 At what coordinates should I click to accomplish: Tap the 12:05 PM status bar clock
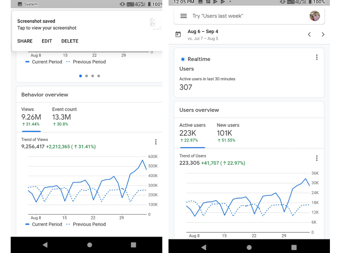184,2
